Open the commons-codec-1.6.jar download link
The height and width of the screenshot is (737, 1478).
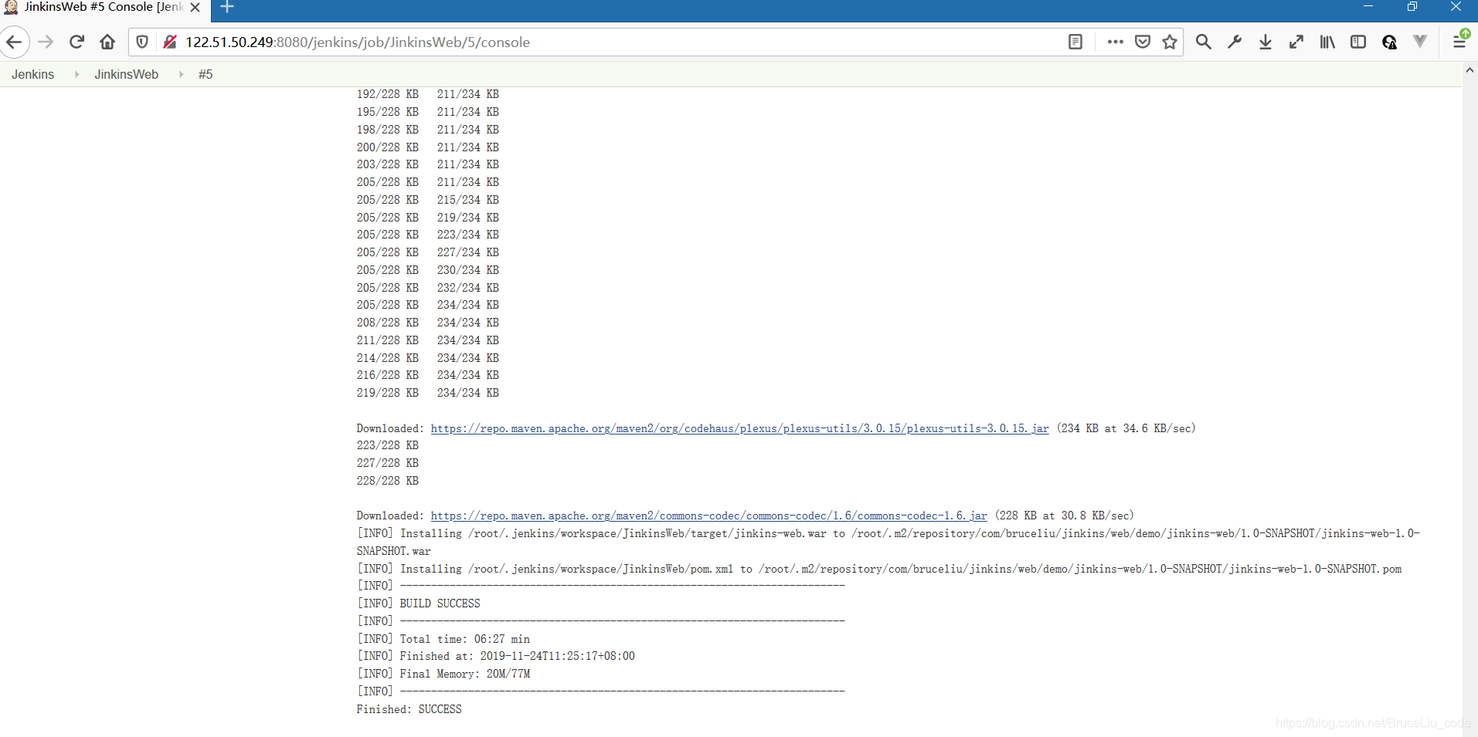(708, 516)
